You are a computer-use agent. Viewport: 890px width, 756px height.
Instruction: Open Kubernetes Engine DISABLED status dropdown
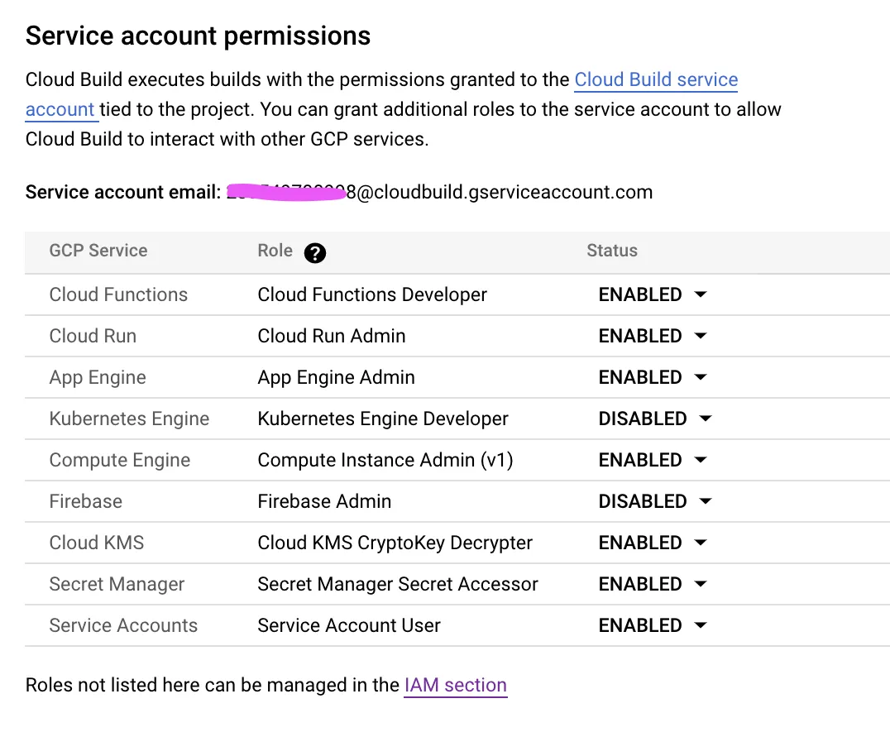click(x=655, y=419)
